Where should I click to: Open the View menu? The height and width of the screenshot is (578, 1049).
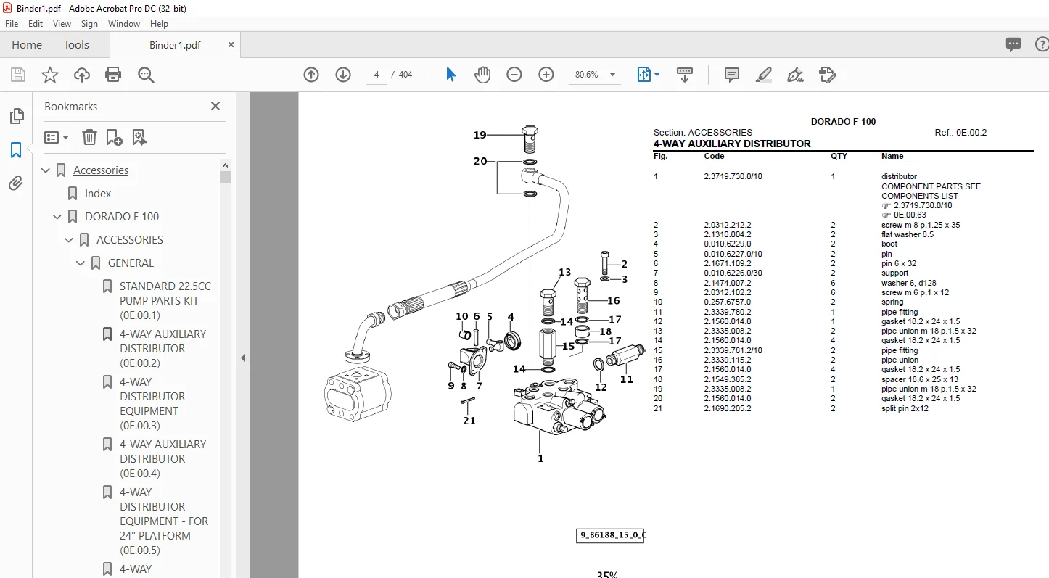(x=62, y=24)
